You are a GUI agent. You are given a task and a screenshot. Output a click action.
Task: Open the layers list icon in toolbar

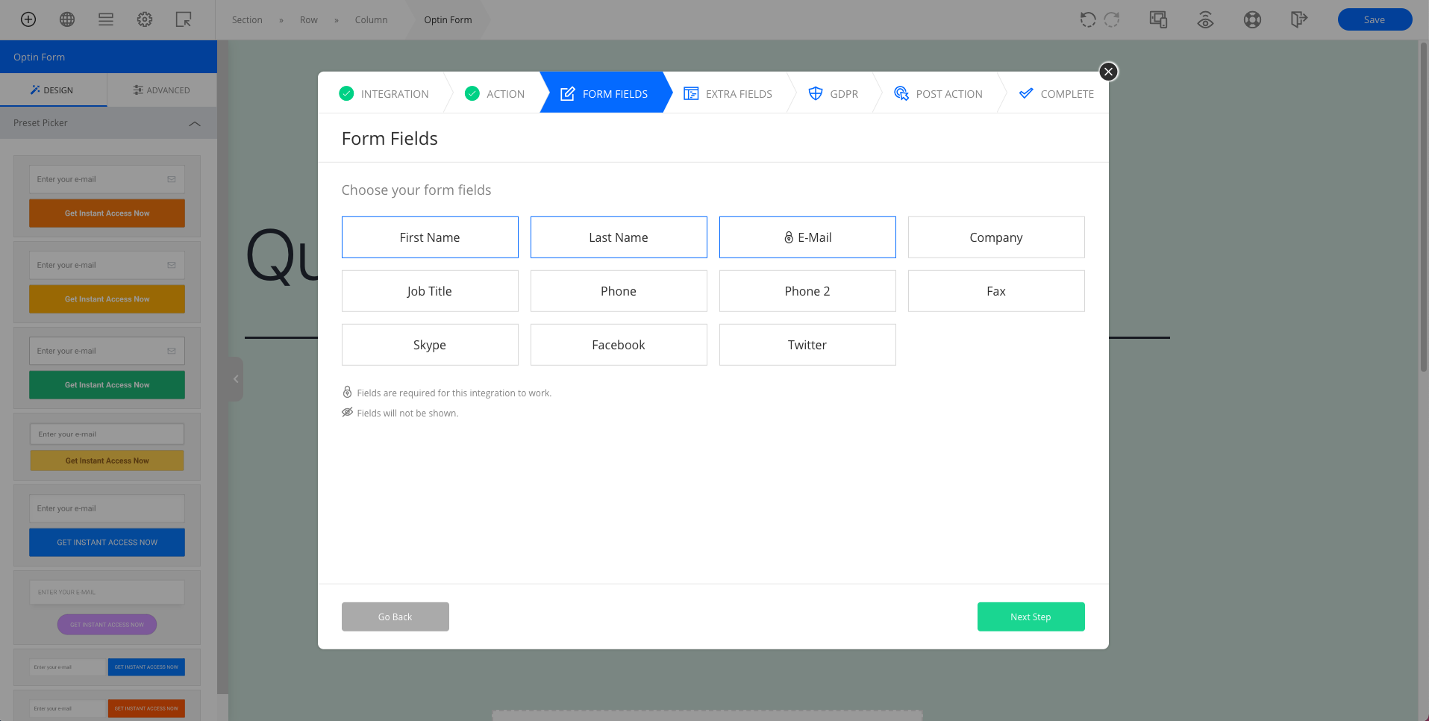click(106, 19)
